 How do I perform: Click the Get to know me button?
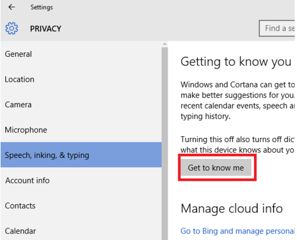(216, 168)
